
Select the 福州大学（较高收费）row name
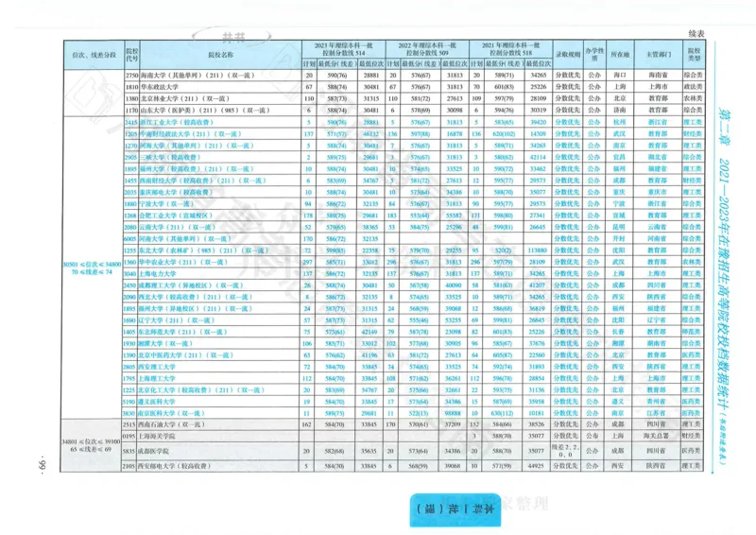[x=197, y=169]
